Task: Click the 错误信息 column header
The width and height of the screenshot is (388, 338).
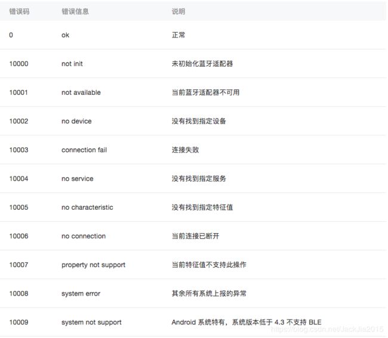Action: pos(75,11)
